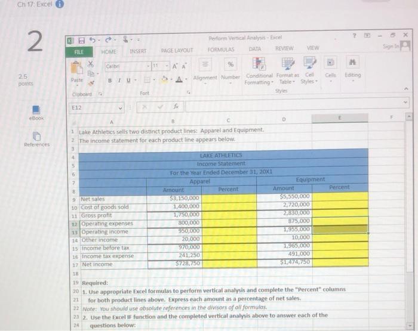Screen dimensions: 418x331
Task: Toggle Underline formatting button
Action: click(128, 80)
